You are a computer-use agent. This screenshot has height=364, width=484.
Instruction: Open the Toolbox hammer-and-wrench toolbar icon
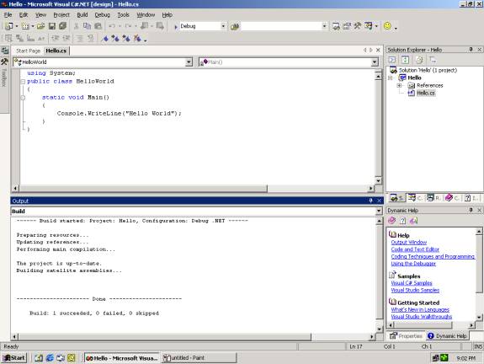click(358, 26)
